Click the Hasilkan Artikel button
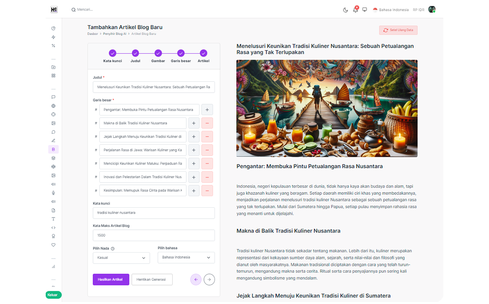The width and height of the screenshot is (489, 304). (111, 280)
